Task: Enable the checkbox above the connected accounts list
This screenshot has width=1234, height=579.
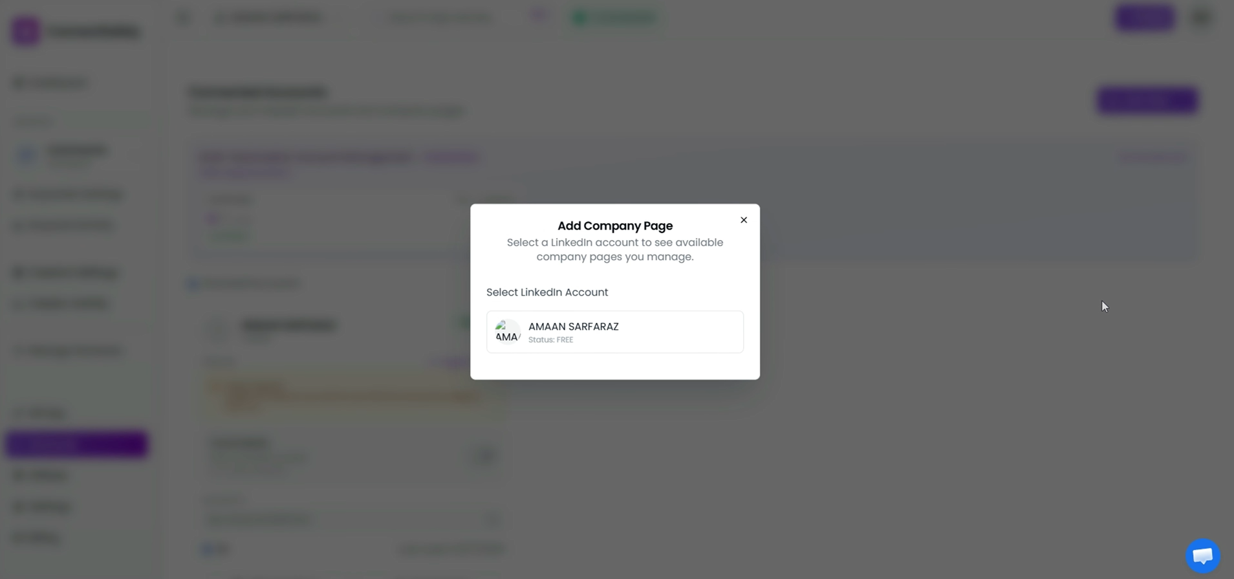Action: (x=193, y=283)
